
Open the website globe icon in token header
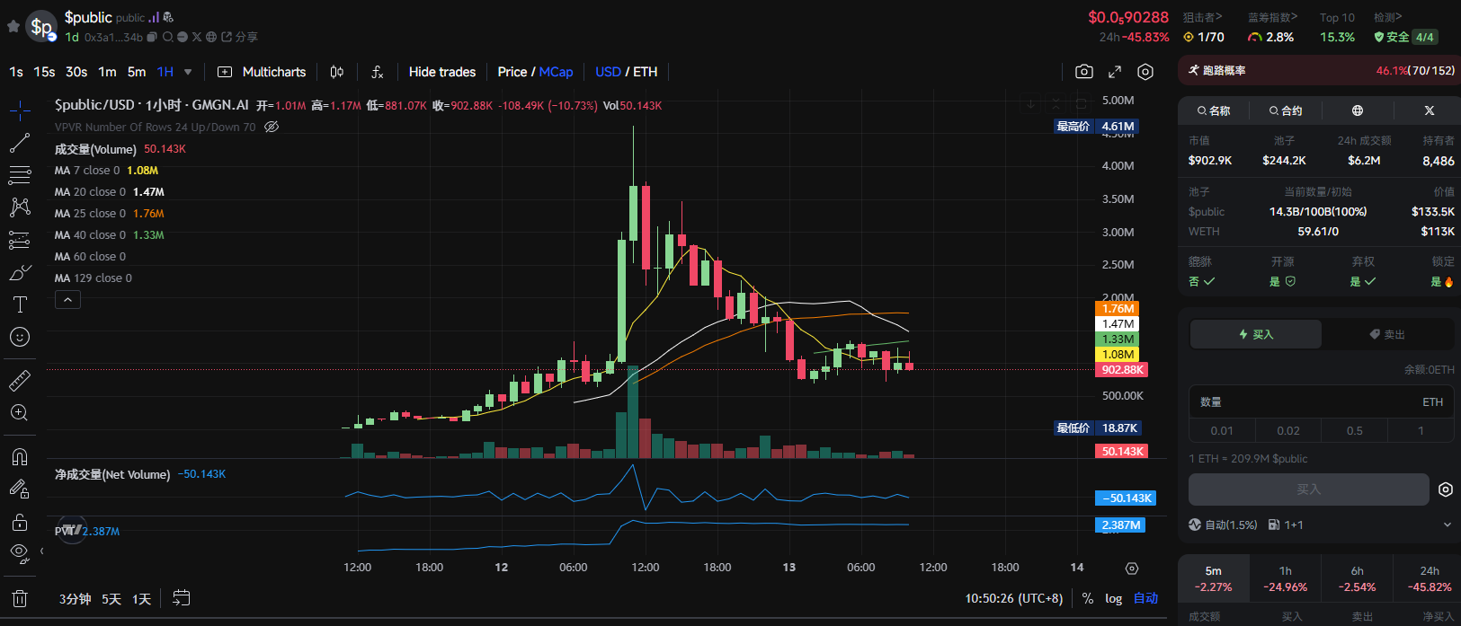211,37
